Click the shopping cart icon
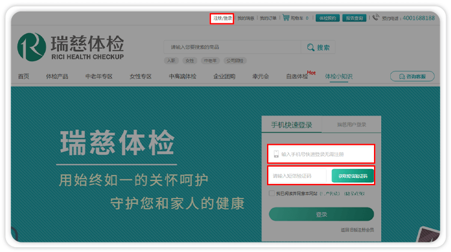The image size is (451, 252). [x=286, y=18]
